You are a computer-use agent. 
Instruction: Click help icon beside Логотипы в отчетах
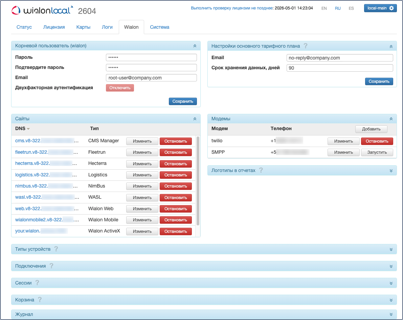pyautogui.click(x=261, y=170)
